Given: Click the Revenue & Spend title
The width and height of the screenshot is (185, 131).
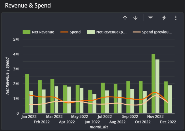Looking at the screenshot, I should [x=28, y=6].
